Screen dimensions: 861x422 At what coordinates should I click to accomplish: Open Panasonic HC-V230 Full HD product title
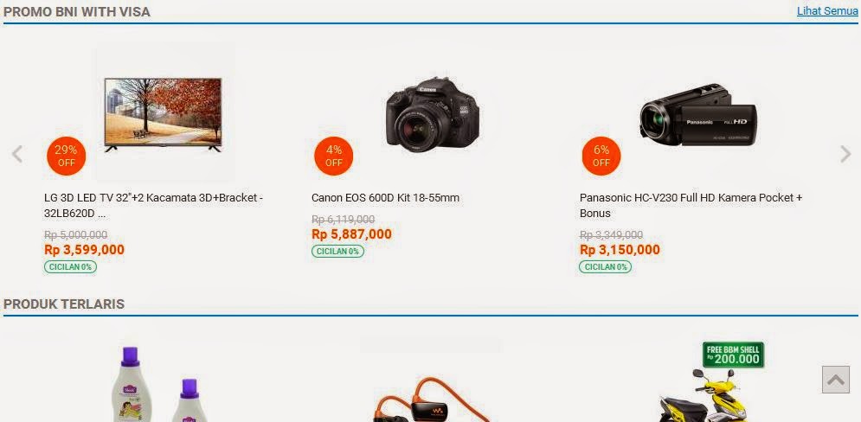(x=691, y=205)
